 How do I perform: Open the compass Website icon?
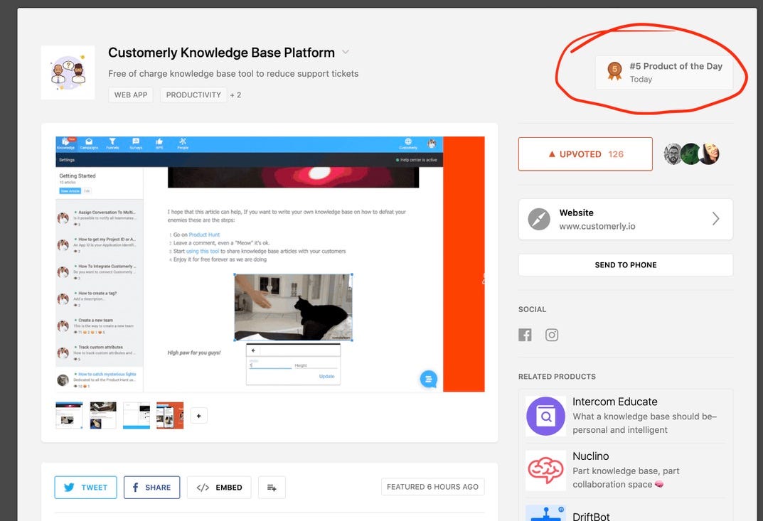coord(539,219)
